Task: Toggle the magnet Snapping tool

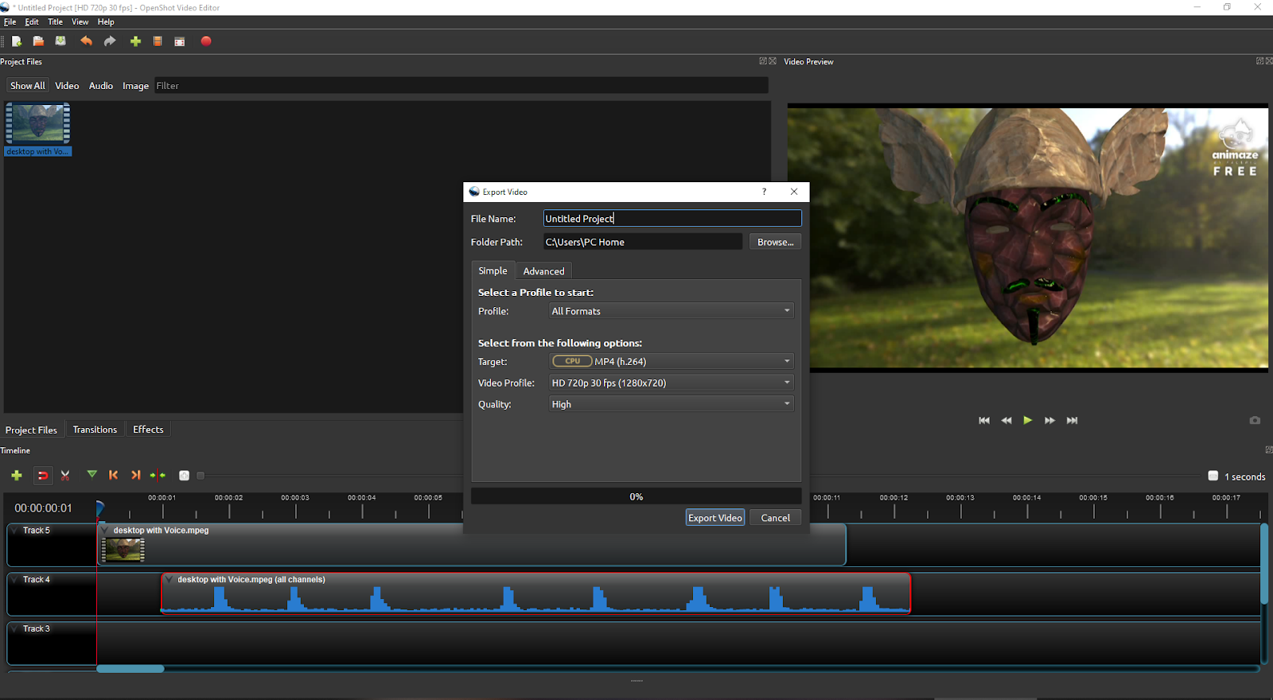Action: (x=43, y=475)
